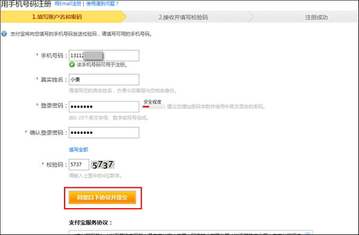Click the 该手机号码可用于注册 message
This screenshot has height=235, width=359.
(x=102, y=65)
